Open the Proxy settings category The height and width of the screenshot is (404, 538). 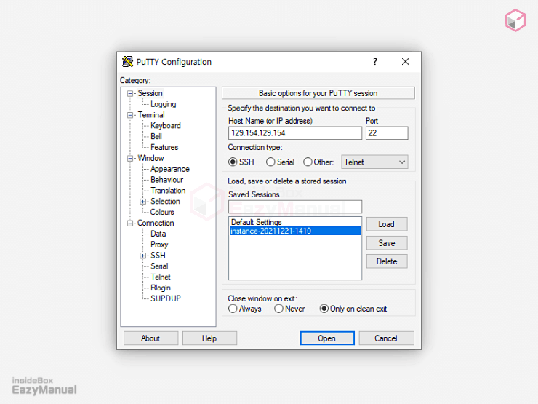click(159, 245)
